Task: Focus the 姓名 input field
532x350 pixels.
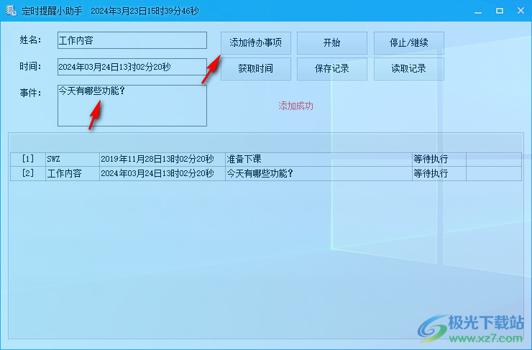Action: (132, 40)
